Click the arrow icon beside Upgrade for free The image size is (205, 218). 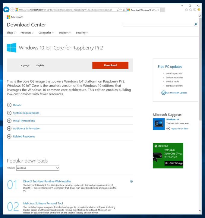168,128
